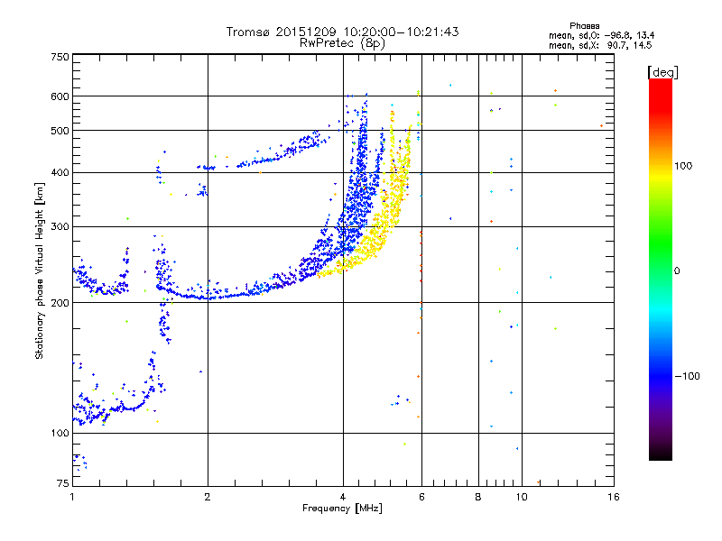Click the y-axis tick label "750"
This screenshot has height=541, width=722.
(60, 57)
